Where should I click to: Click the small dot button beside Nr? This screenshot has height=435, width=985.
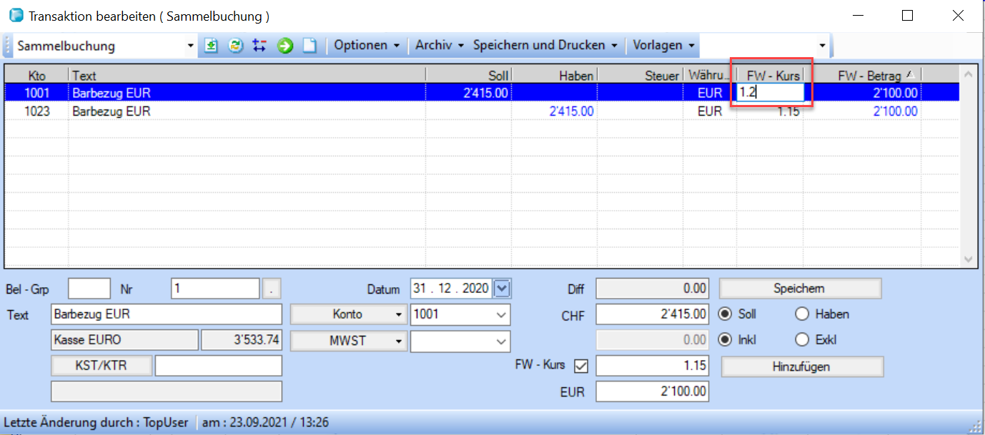272,289
